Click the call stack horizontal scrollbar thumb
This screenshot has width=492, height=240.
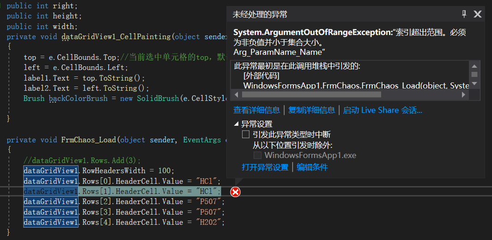coord(311,94)
